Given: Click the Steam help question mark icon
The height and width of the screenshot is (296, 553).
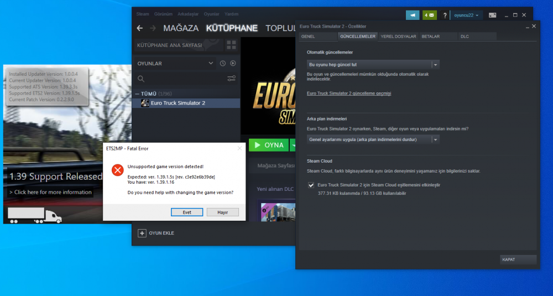Looking at the screenshot, I should (x=445, y=15).
